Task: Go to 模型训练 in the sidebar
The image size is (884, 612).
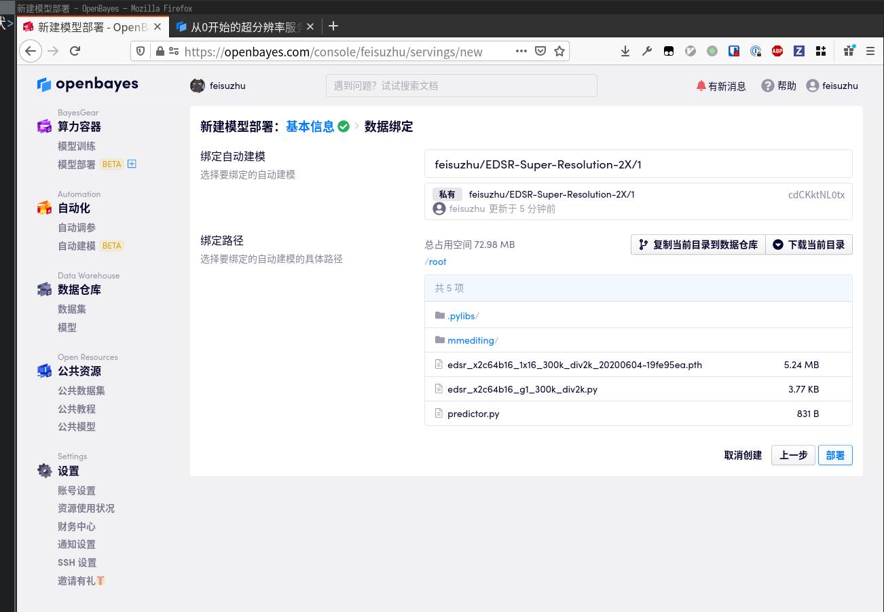Action: click(x=77, y=146)
